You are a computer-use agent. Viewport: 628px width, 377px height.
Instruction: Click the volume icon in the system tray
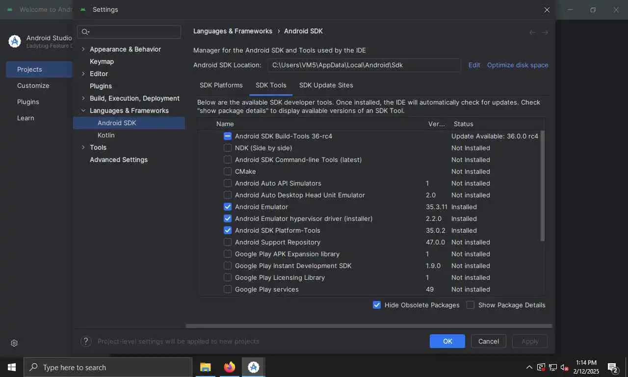564,367
